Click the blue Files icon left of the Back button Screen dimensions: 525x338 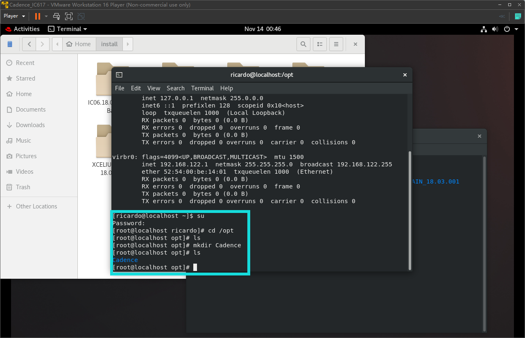(x=10, y=44)
